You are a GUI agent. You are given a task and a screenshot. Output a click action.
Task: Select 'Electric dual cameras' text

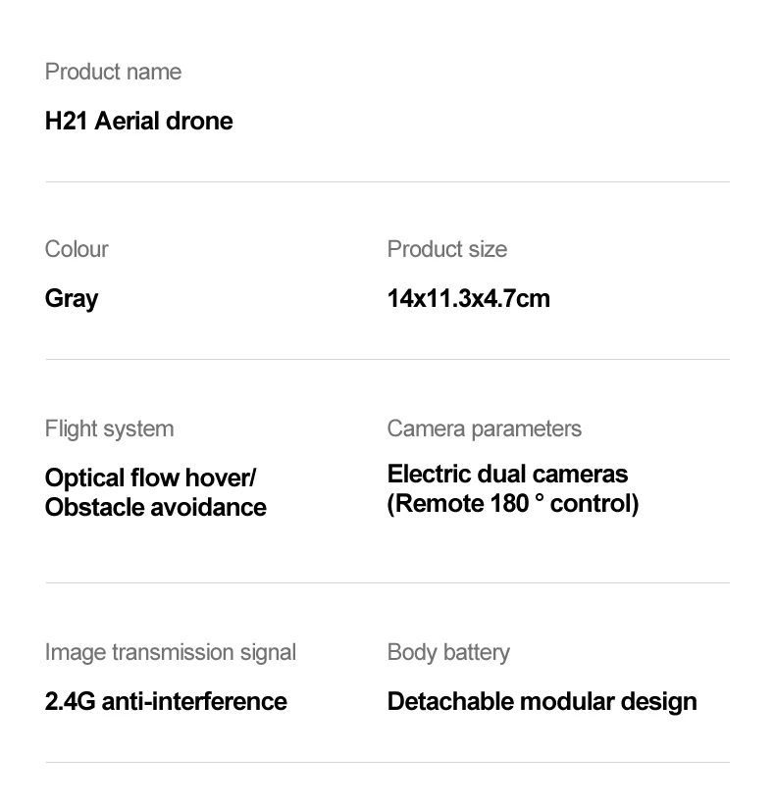[507, 474]
